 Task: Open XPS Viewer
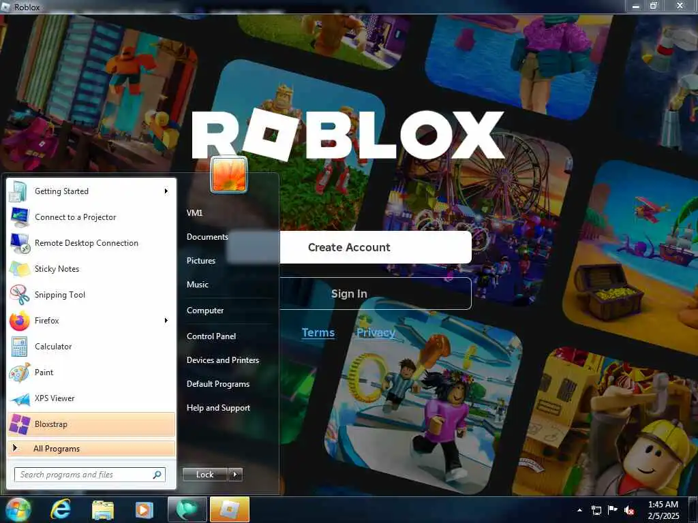[x=91, y=398]
